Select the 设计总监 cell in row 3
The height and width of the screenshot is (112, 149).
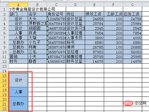pos(75,19)
